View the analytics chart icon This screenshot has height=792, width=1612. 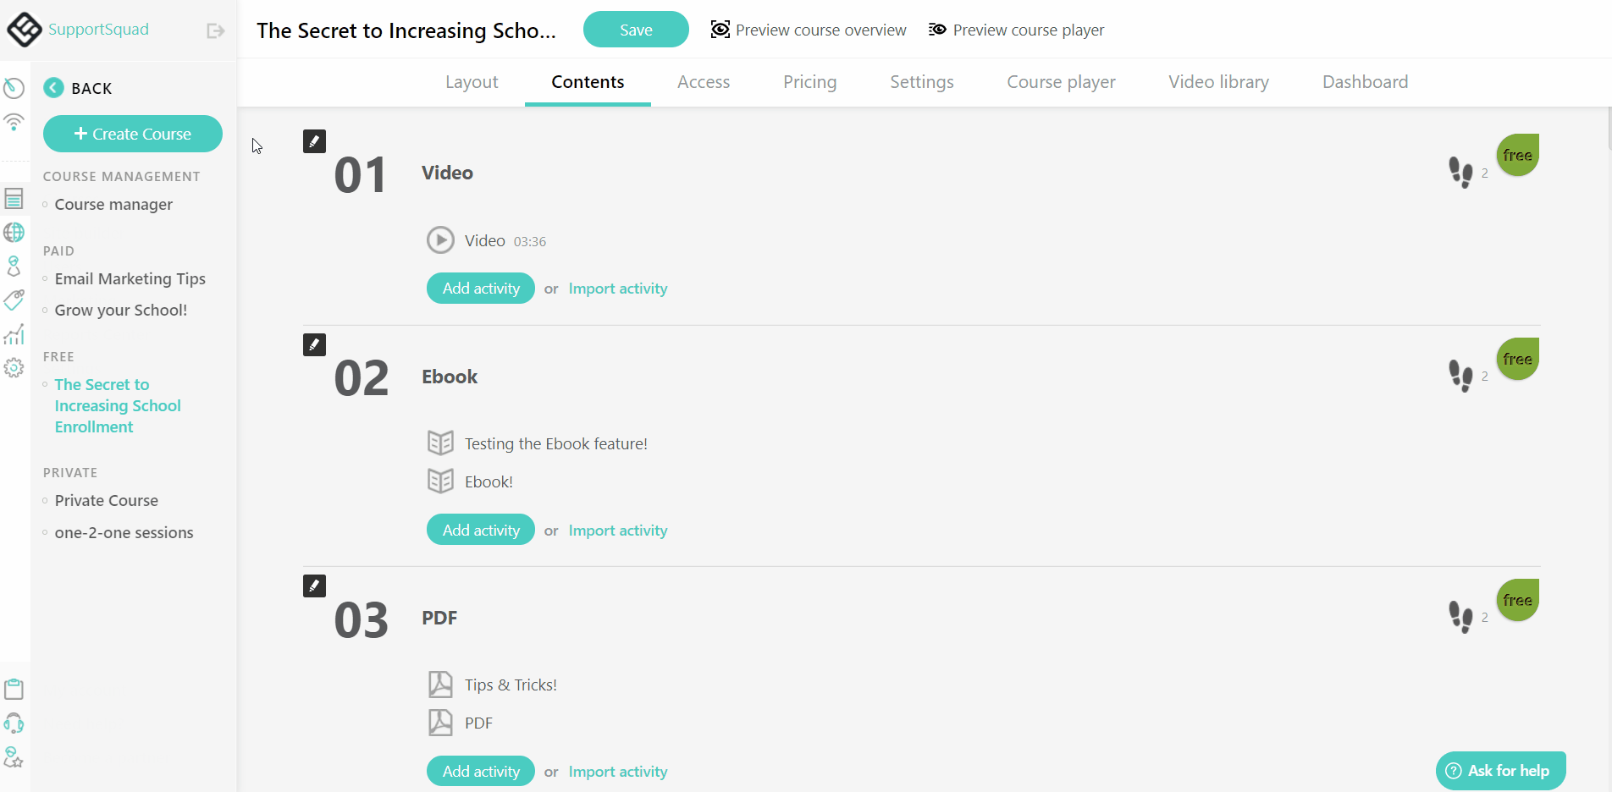point(14,334)
